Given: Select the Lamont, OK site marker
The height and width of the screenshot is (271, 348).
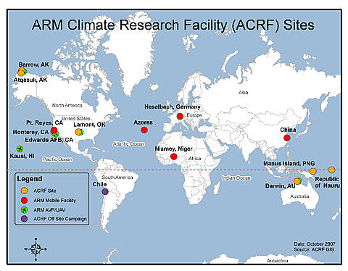Looking at the screenshot, I should tap(78, 132).
